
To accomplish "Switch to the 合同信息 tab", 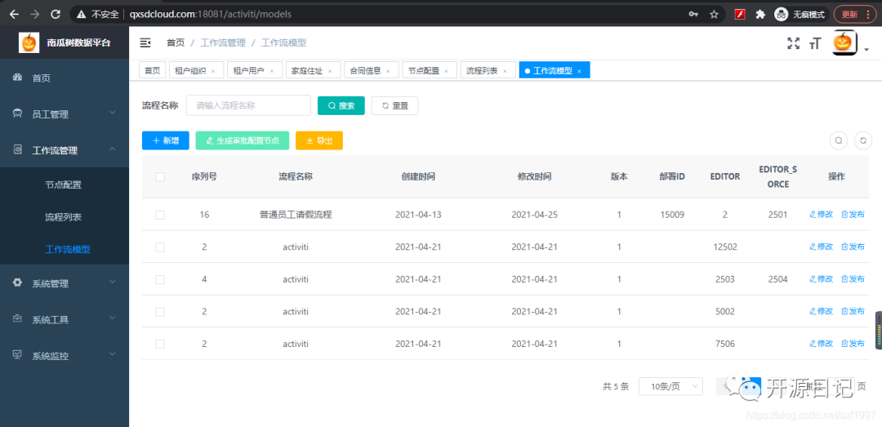I will coord(372,70).
